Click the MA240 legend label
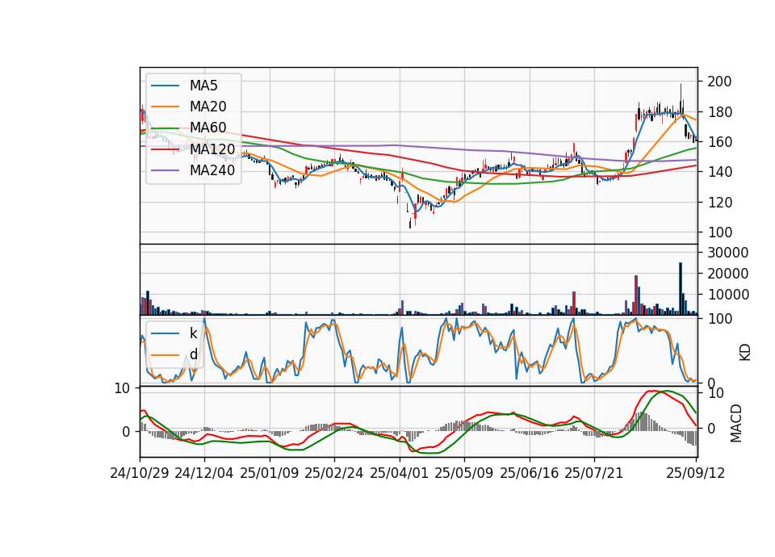This screenshot has height=557, width=775. pos(212,170)
